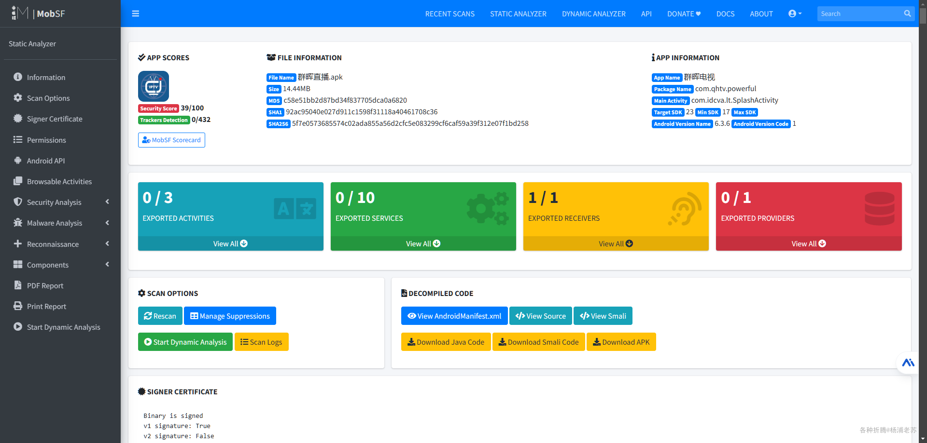Click the Browsable Activities clone icon
The height and width of the screenshot is (443, 927).
pos(18,181)
